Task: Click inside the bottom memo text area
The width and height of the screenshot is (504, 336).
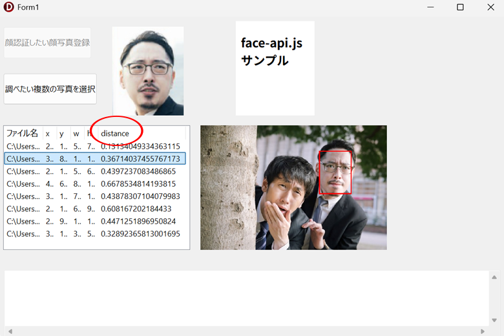Action: coord(247,299)
